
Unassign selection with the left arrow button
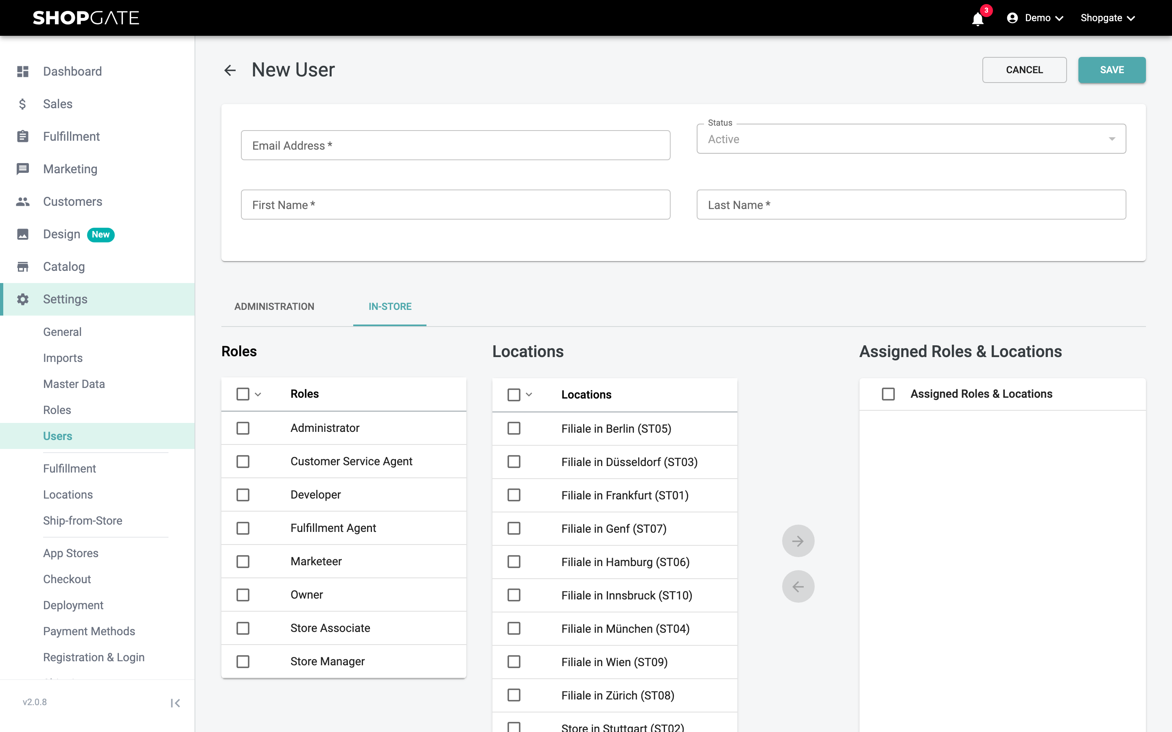(798, 587)
